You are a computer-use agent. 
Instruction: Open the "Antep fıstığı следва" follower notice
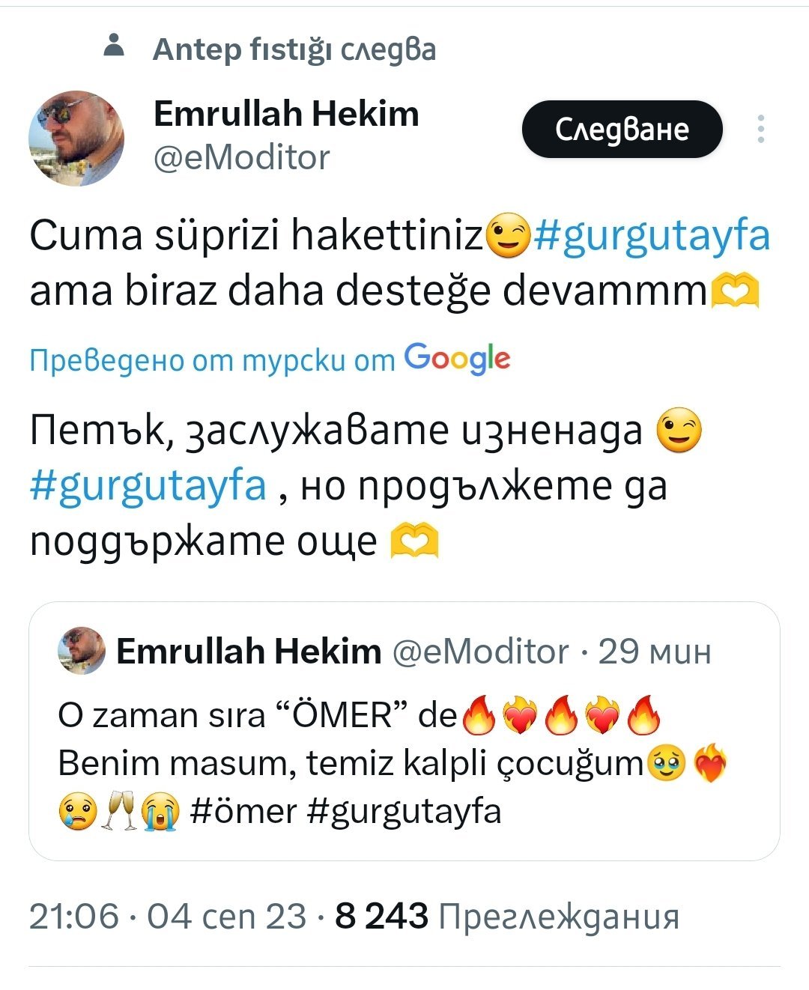pos(294,49)
